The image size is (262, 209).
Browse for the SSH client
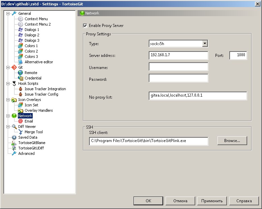coord(232,141)
